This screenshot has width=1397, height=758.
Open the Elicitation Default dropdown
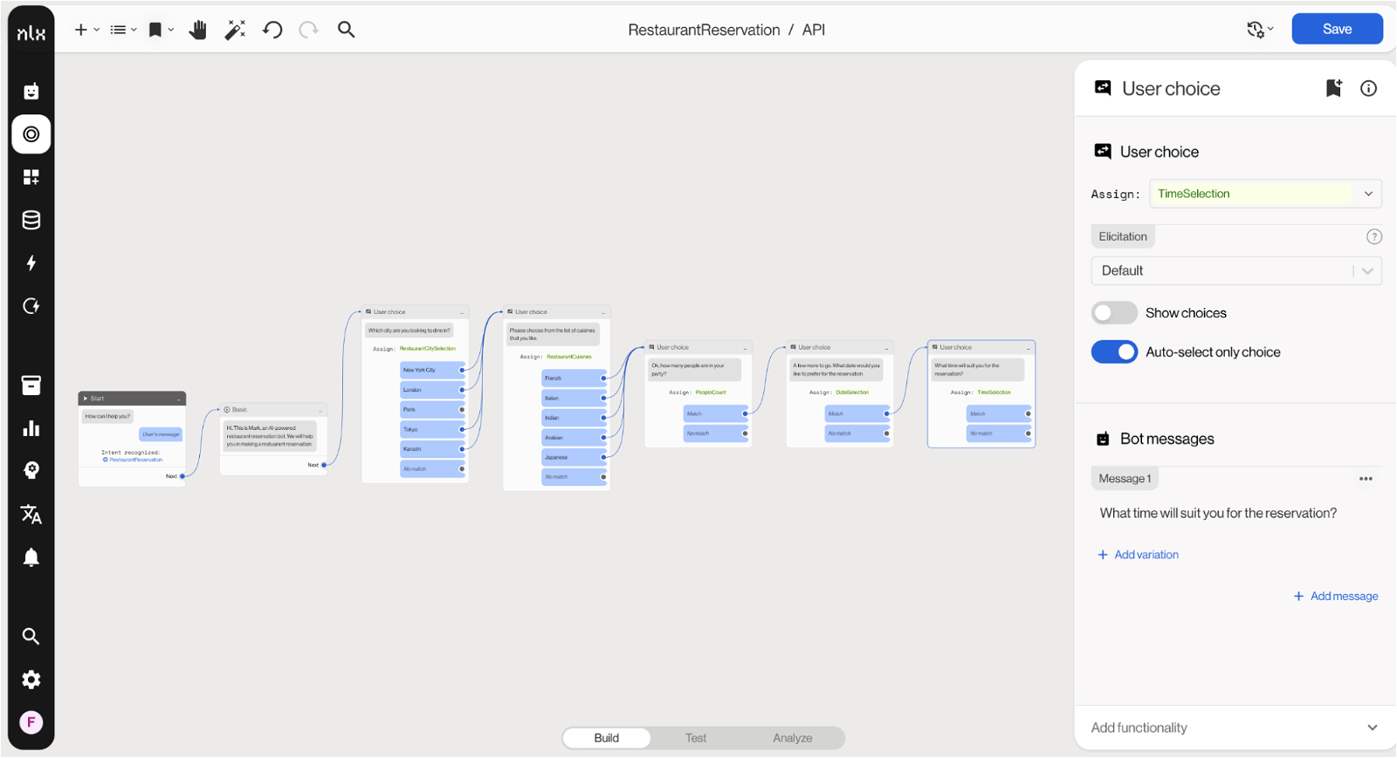(x=1235, y=271)
